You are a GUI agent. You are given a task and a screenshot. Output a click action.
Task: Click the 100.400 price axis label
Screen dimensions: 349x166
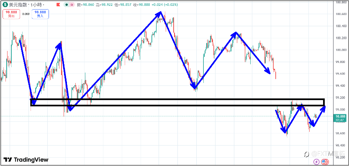[x=341, y=26]
